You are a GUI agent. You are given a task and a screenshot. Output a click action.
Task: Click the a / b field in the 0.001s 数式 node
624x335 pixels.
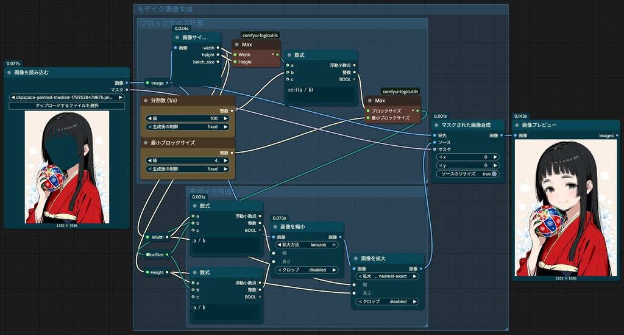(226, 245)
